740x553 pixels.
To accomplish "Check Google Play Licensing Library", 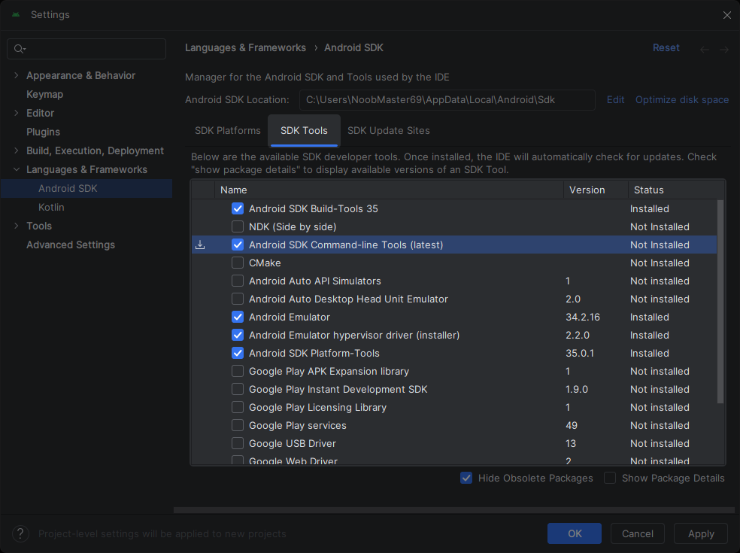I will point(238,407).
